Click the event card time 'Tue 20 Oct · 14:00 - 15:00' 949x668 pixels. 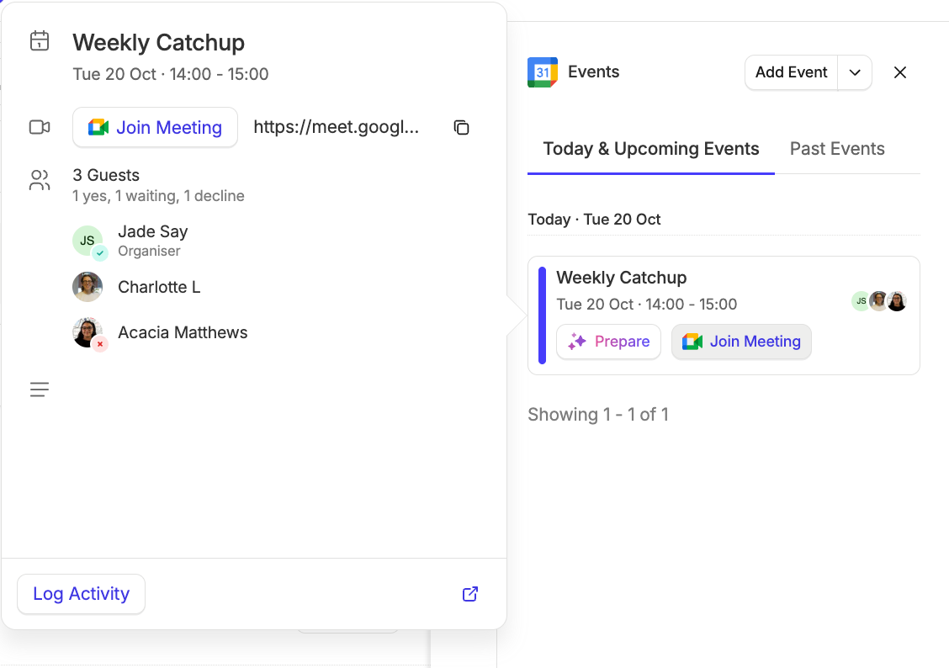click(646, 305)
